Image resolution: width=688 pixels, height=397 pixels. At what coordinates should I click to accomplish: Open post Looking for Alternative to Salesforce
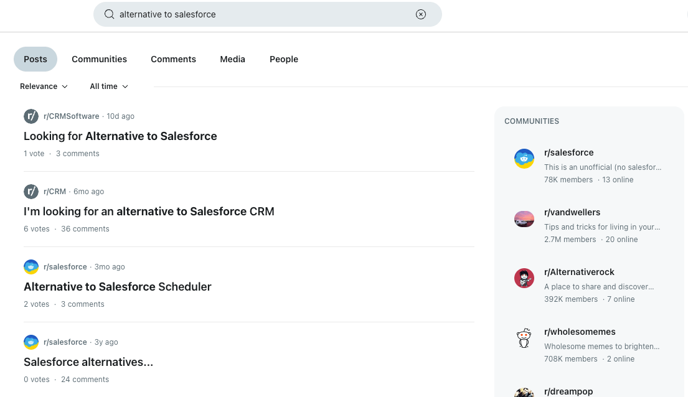[x=120, y=136]
